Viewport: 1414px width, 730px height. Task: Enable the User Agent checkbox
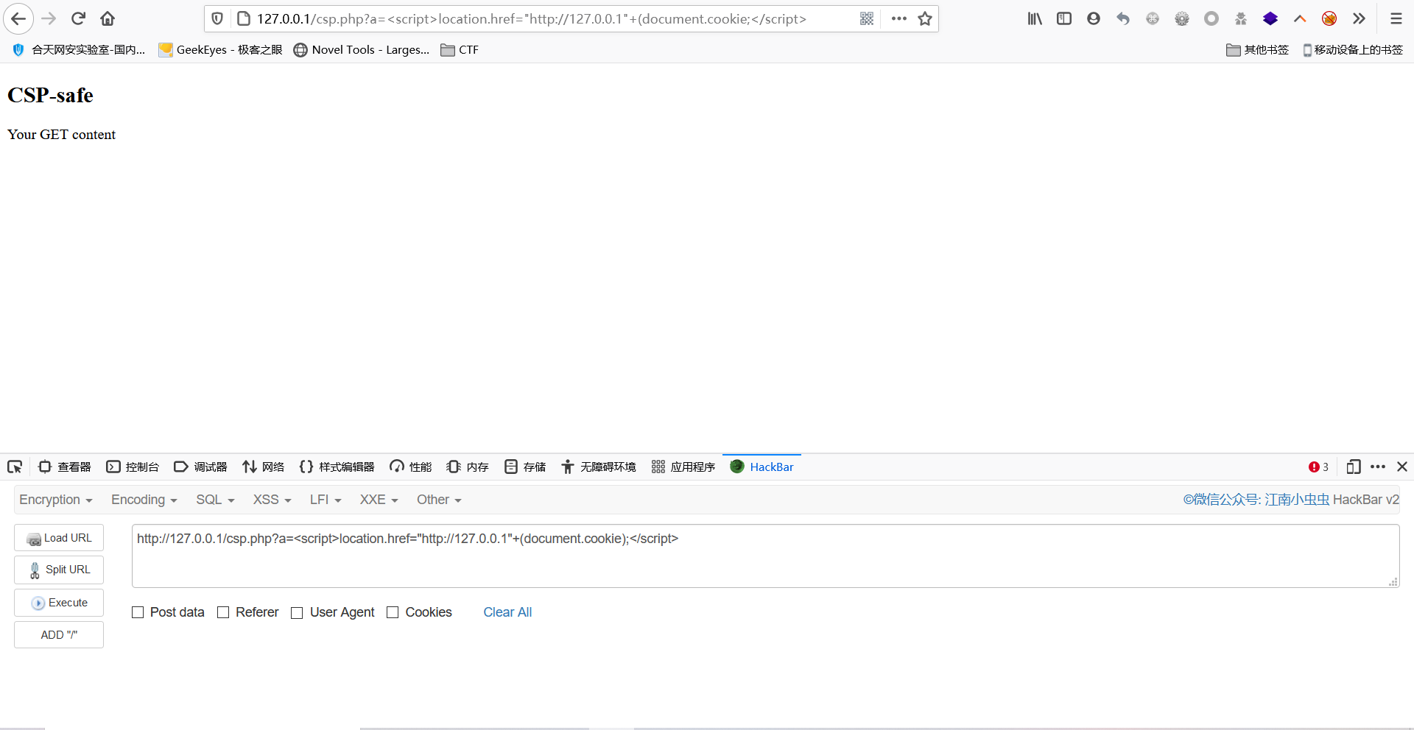point(297,612)
